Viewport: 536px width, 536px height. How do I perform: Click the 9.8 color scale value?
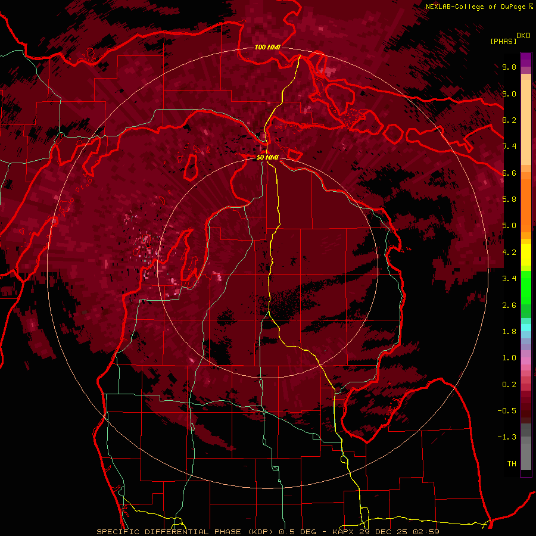[x=509, y=67]
